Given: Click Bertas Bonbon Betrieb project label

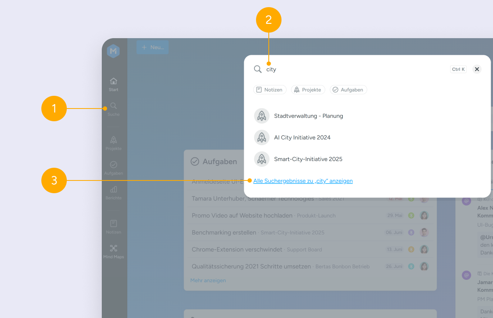Looking at the screenshot, I should 342,266.
